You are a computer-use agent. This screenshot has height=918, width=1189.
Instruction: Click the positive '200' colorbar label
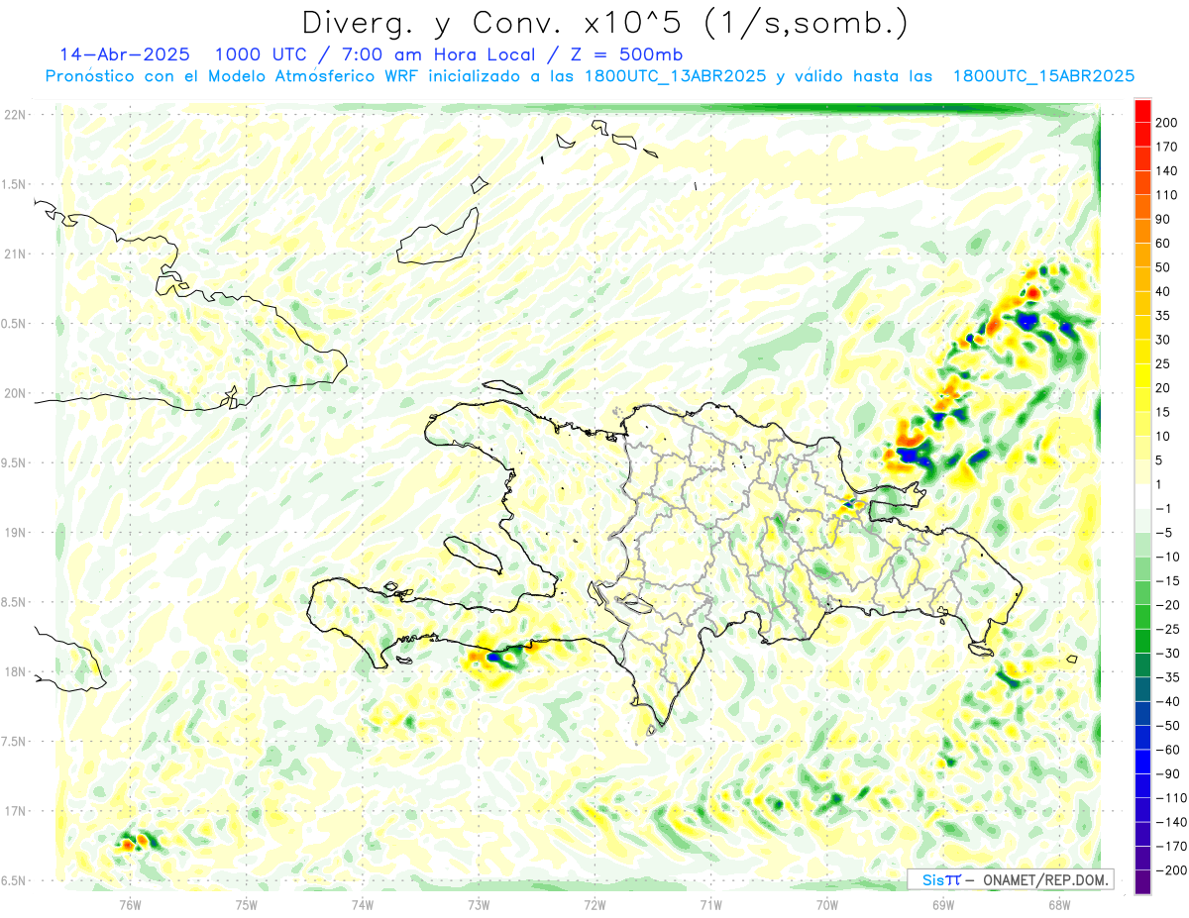coord(1166,122)
